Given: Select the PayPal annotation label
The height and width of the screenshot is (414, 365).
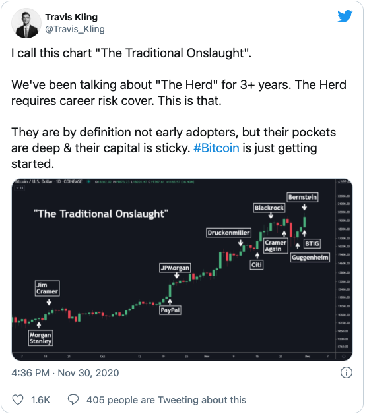Looking at the screenshot, I should [x=170, y=310].
